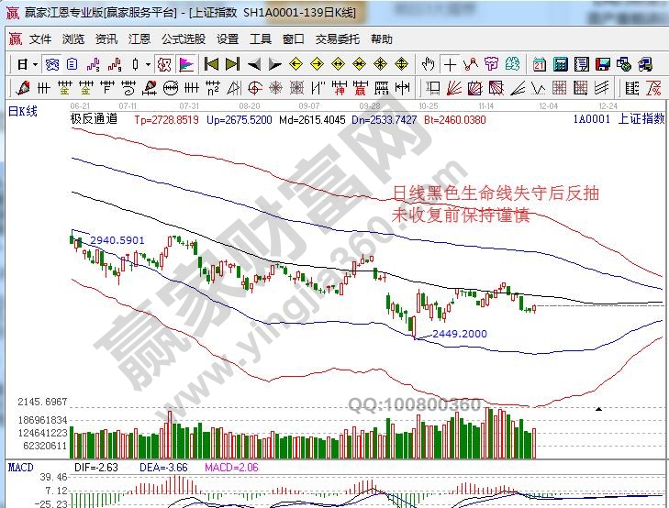Open the calendar icon showing 21
Screen dimensions: 669x508
click(538, 64)
